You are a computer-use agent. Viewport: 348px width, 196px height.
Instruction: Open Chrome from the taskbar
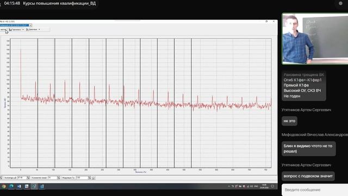4,186
